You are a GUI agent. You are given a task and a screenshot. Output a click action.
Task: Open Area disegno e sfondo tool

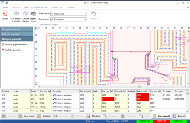click(16, 13)
